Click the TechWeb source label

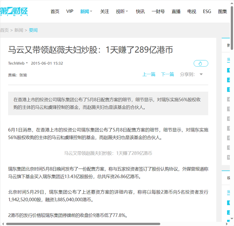point(16,63)
